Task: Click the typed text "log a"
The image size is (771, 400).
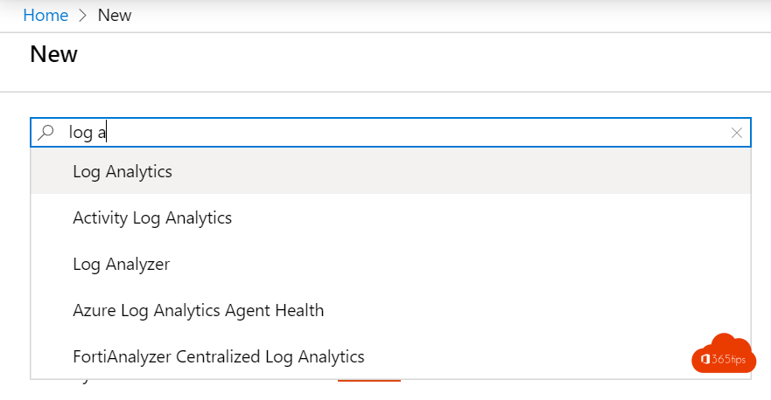Action: [x=87, y=133]
